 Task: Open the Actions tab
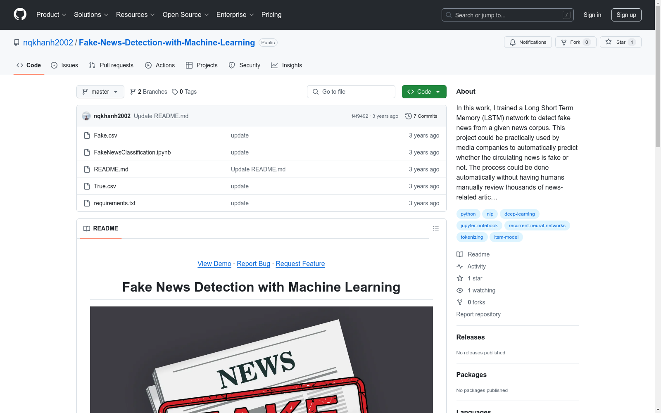160,65
